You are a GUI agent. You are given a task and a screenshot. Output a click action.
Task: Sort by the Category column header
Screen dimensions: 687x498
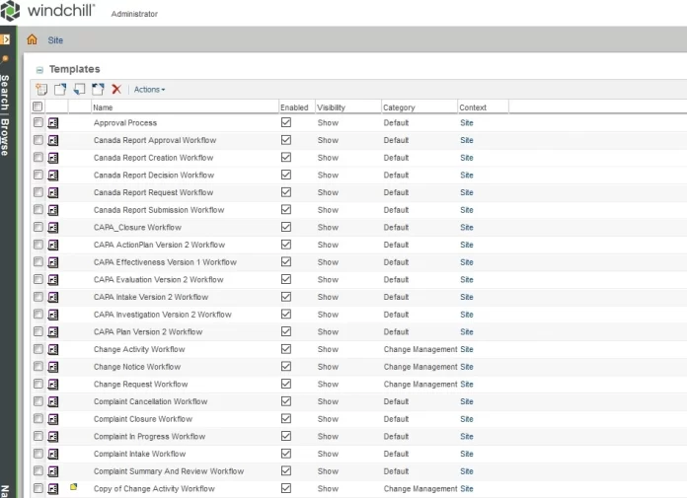tap(420, 107)
